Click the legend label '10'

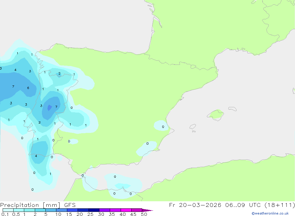(x=58, y=214)
